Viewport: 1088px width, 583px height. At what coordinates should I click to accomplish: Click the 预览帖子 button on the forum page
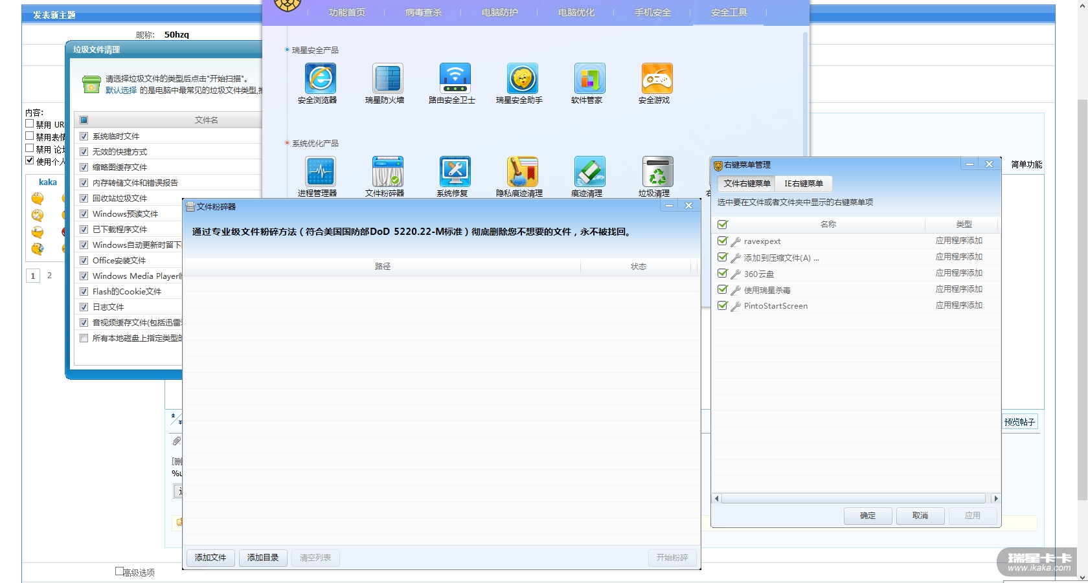tap(1020, 422)
